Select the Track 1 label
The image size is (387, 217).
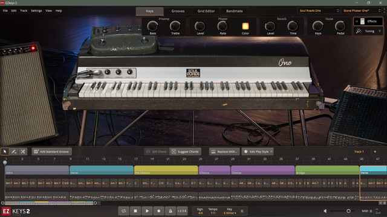click(359, 151)
